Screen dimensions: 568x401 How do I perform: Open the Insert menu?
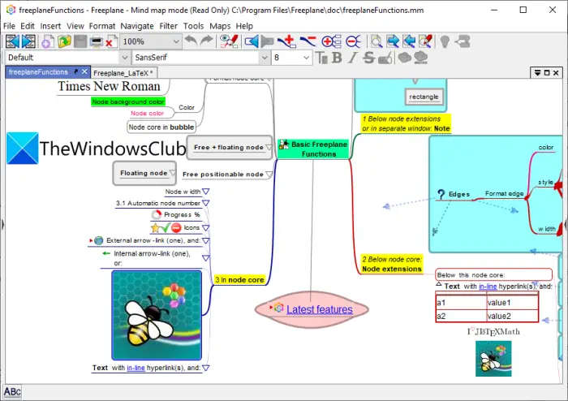(50, 26)
